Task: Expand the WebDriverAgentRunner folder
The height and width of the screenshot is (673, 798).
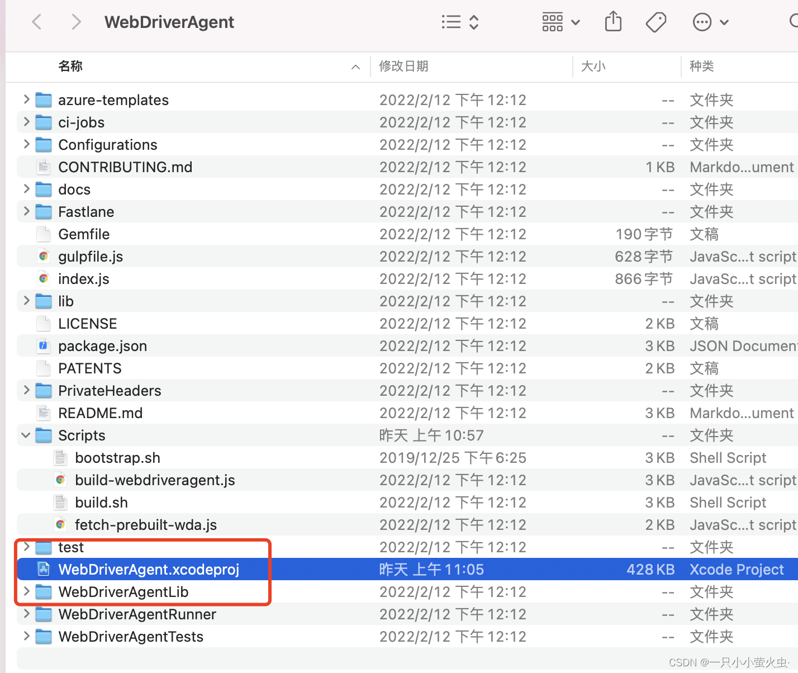Action: point(26,614)
